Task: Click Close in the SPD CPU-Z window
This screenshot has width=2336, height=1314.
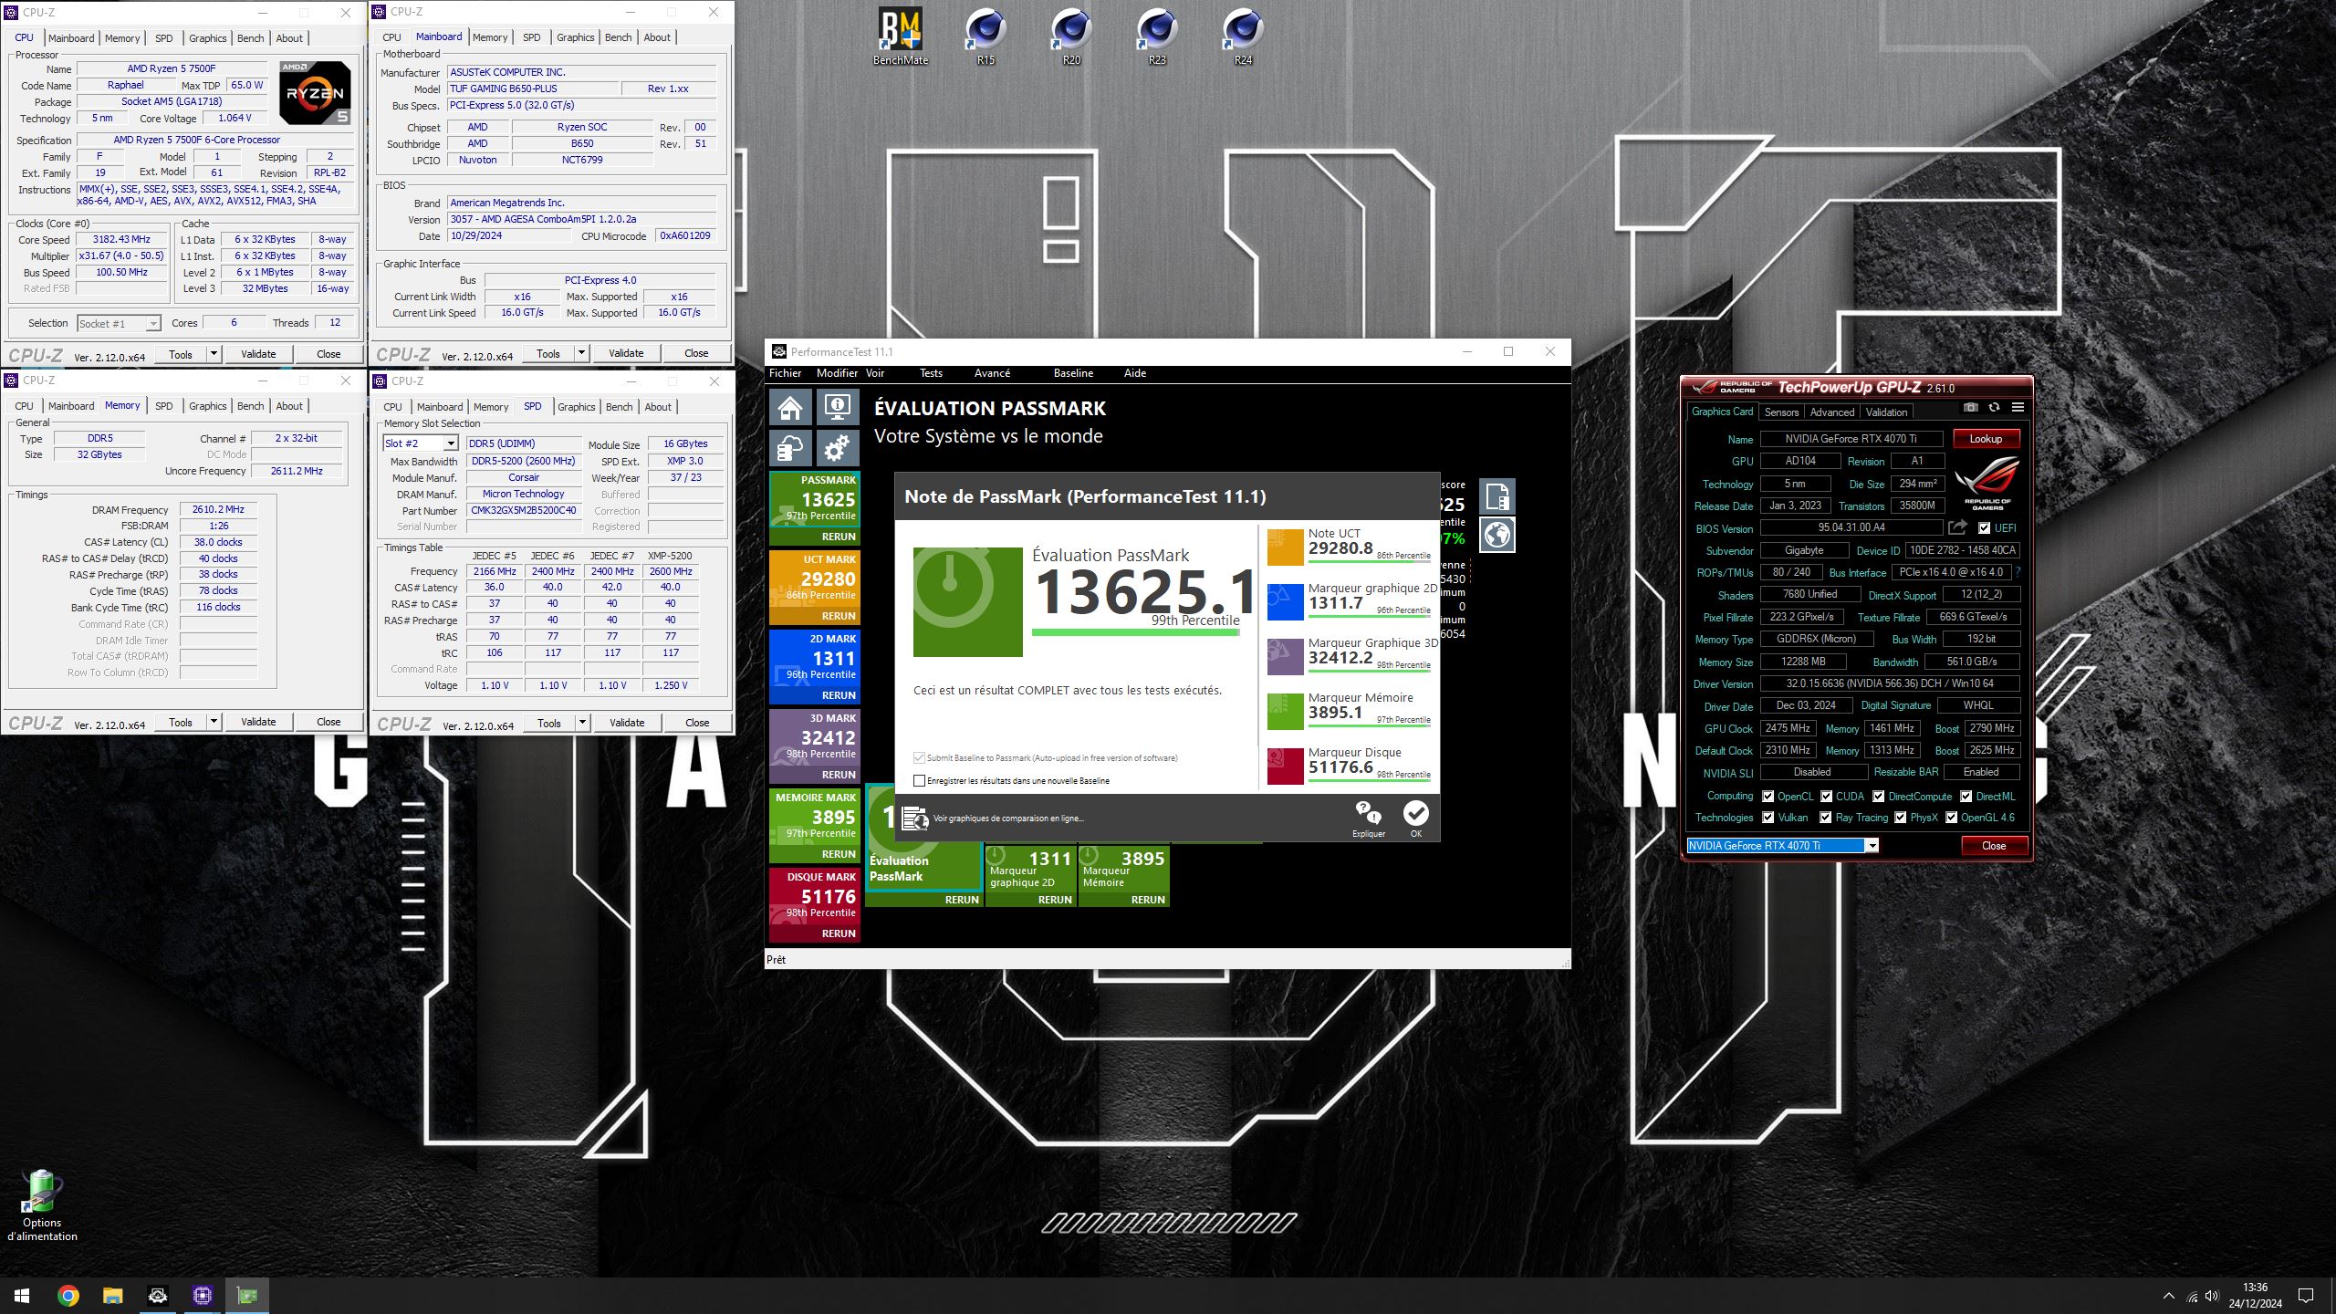Action: (x=697, y=723)
